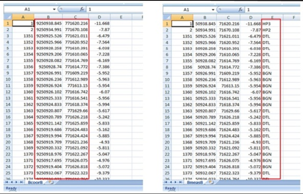This screenshot has height=194, width=303.
Task: Click cell containing 50919.404
Action: pyautogui.click(x=205, y=167)
